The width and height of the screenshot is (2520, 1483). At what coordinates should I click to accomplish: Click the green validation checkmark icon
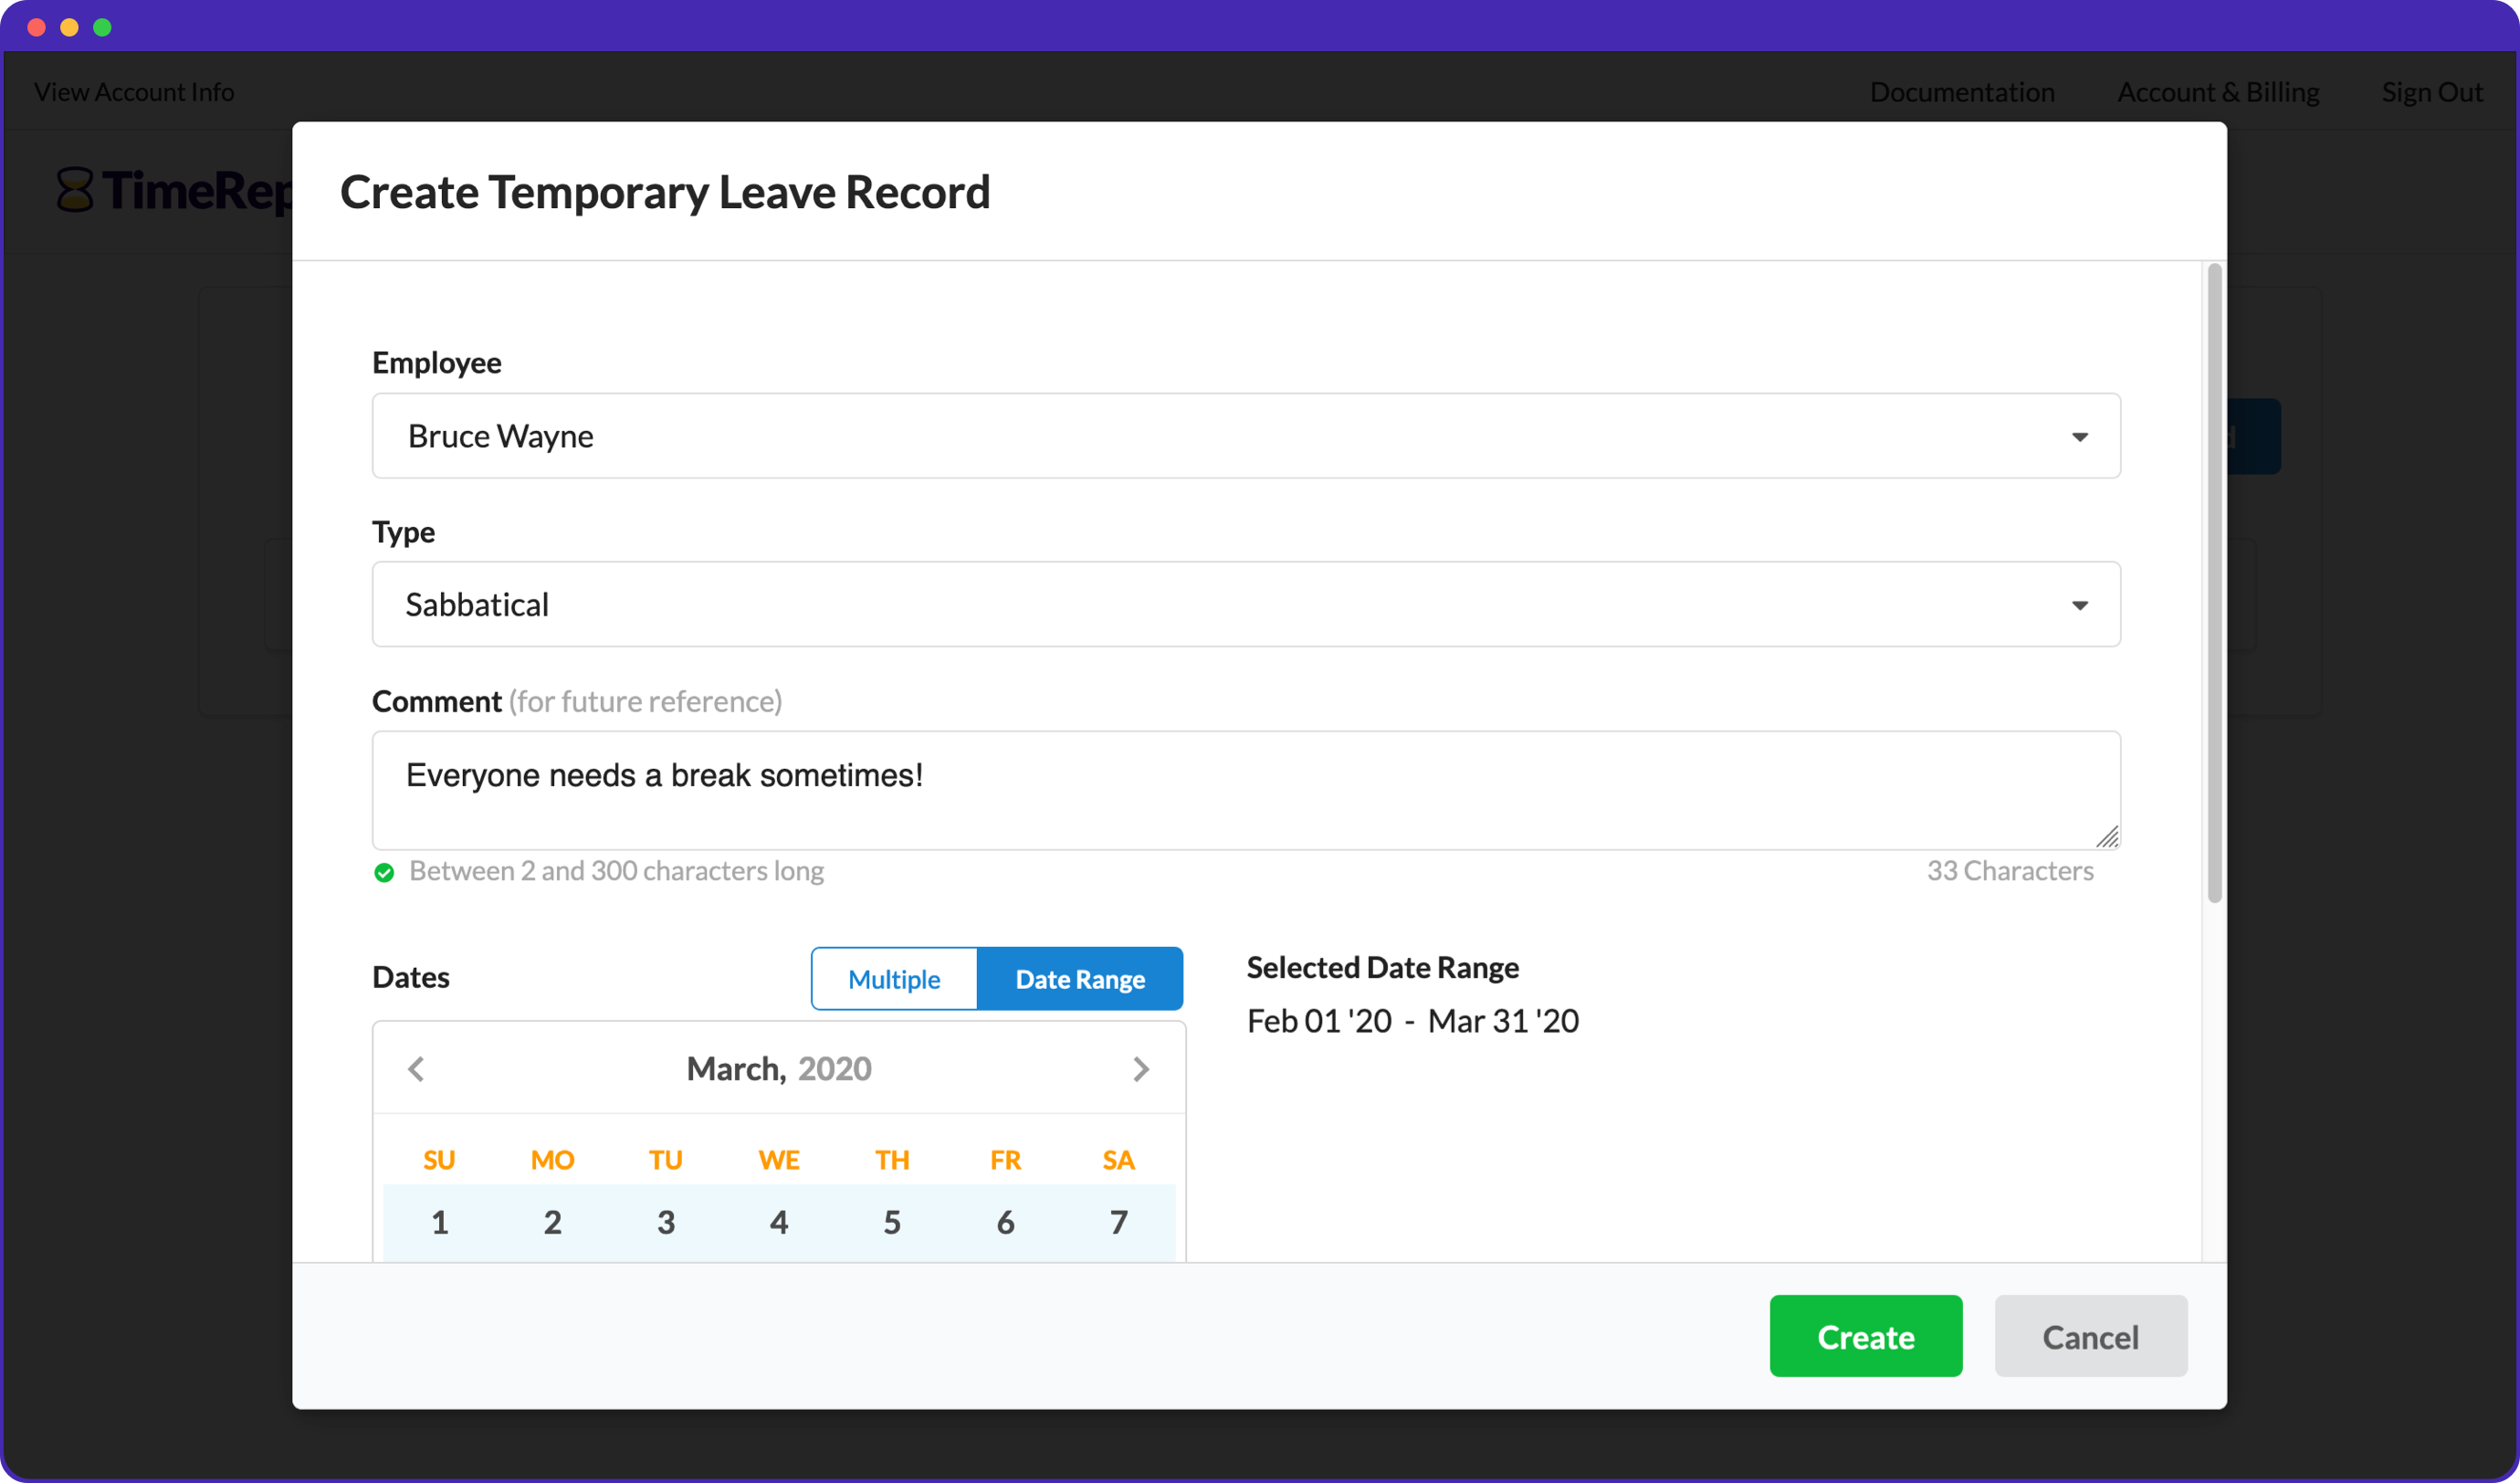click(x=384, y=873)
